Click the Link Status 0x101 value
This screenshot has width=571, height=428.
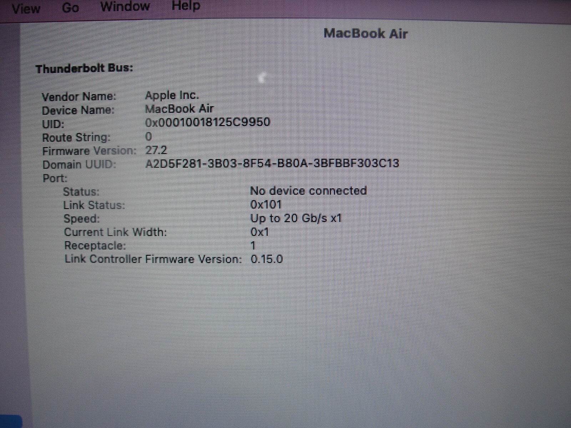(x=266, y=205)
